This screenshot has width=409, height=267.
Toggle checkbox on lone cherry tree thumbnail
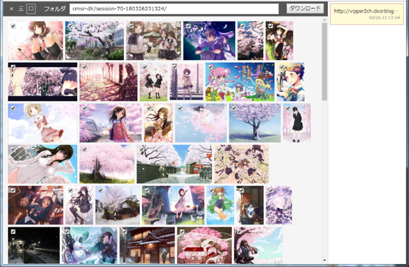tap(235, 108)
